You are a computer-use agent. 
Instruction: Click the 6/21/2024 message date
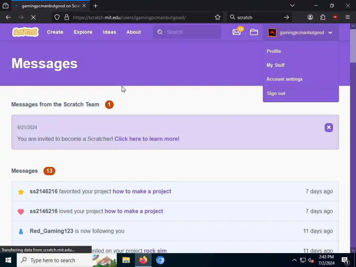point(27,127)
